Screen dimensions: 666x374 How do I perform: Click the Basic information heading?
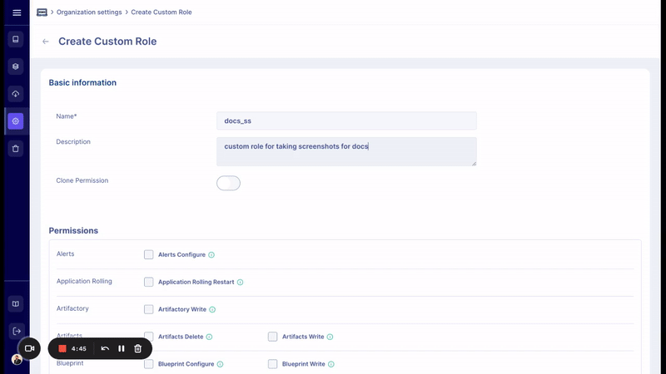(82, 82)
